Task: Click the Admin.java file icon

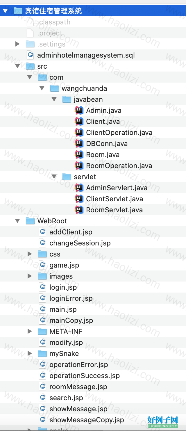Action: (x=79, y=111)
